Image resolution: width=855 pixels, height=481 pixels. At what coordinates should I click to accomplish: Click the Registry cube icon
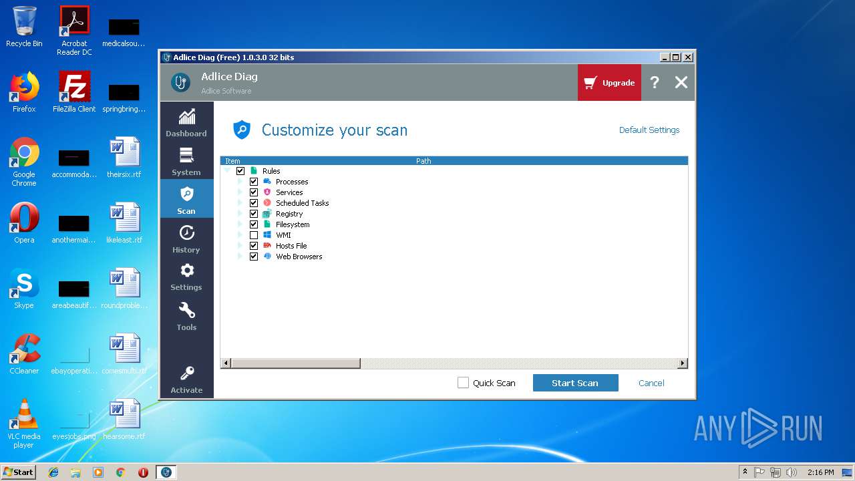(267, 214)
